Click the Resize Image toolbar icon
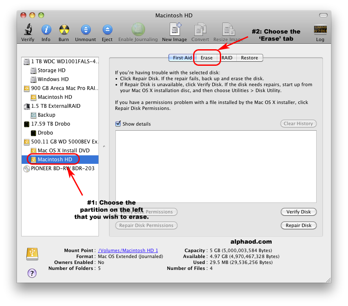 pyautogui.click(x=228, y=29)
